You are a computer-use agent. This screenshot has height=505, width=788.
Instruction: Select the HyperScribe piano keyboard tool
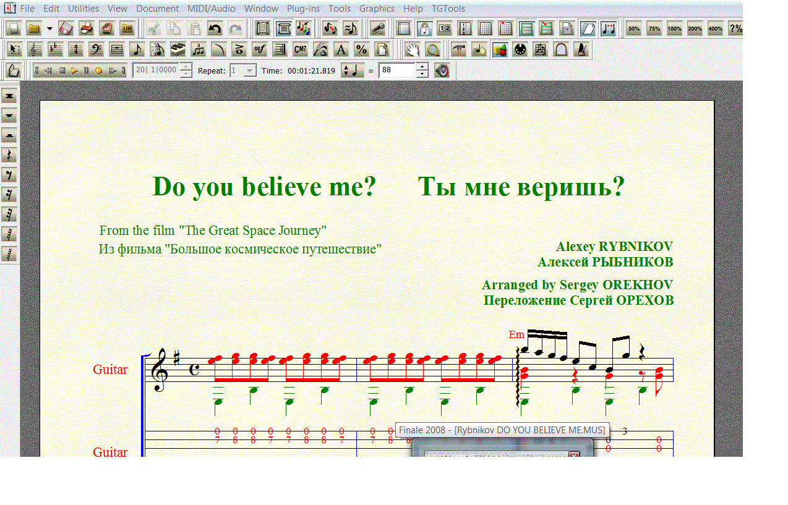pos(178,49)
